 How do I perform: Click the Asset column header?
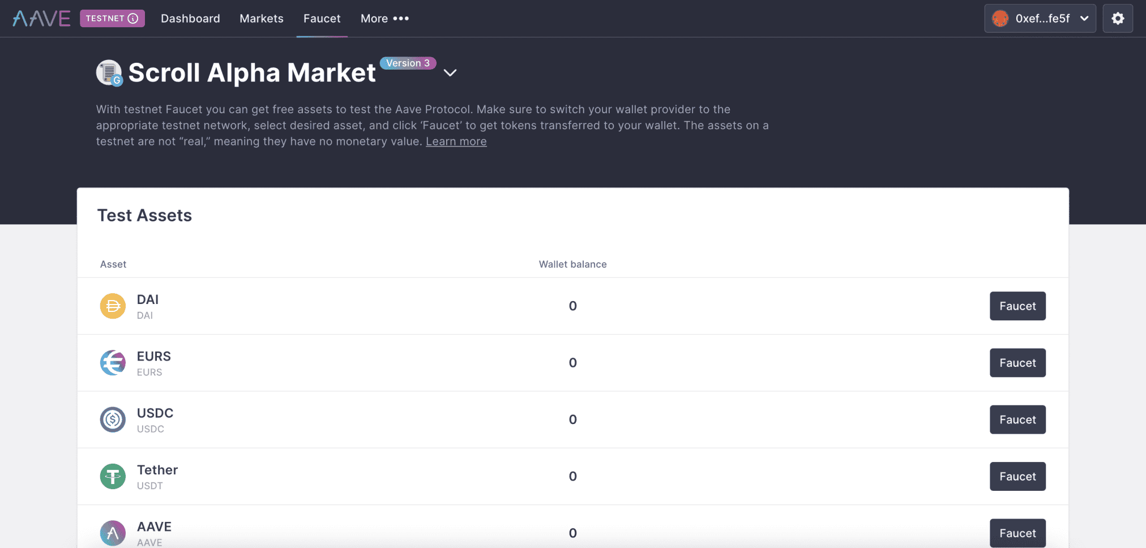coord(113,264)
